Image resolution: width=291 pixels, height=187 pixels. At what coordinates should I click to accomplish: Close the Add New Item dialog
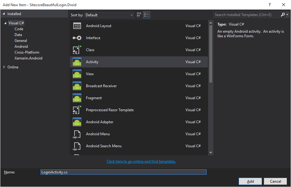click(x=284, y=5)
